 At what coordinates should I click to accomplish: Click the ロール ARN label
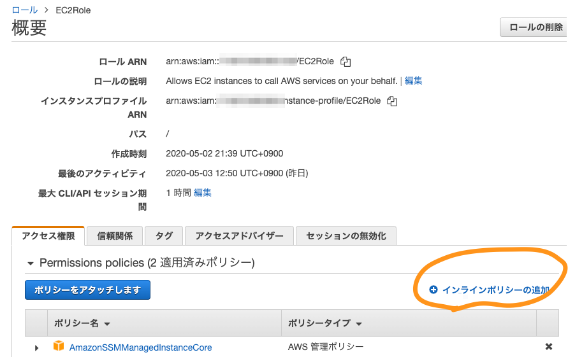coord(123,62)
